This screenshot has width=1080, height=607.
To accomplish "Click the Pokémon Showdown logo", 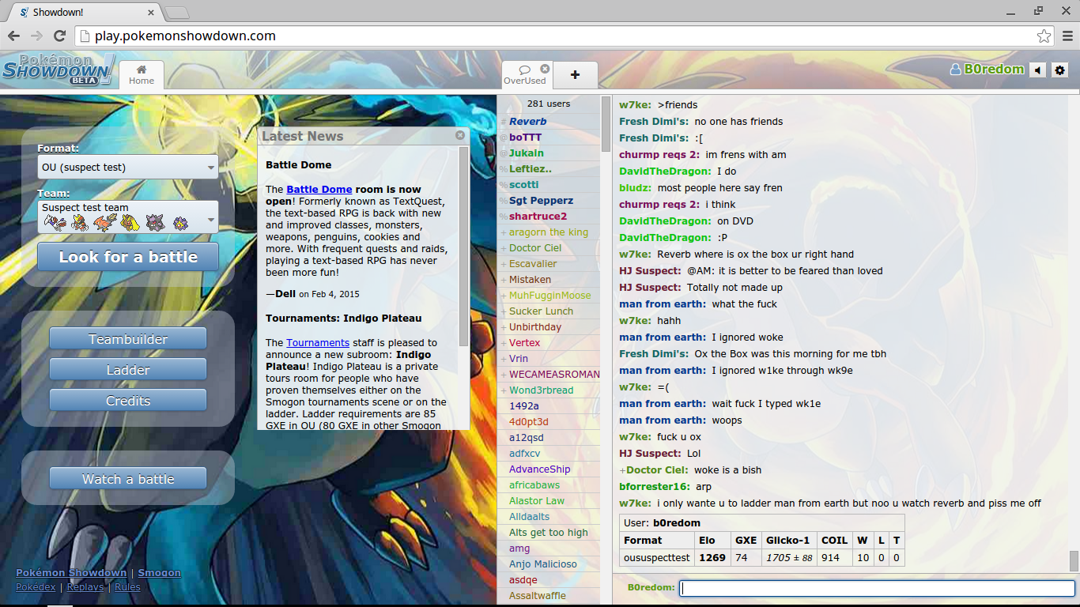I will coord(59,70).
